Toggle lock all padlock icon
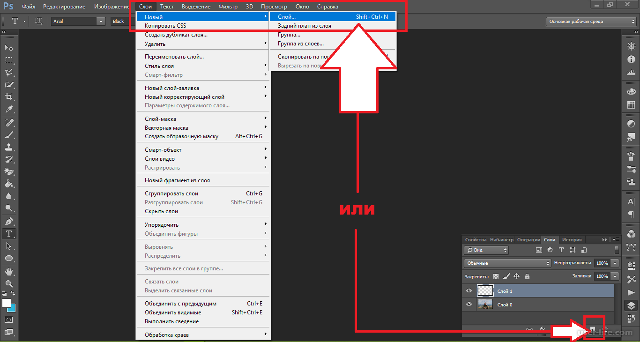This screenshot has height=342, width=640. [527, 276]
